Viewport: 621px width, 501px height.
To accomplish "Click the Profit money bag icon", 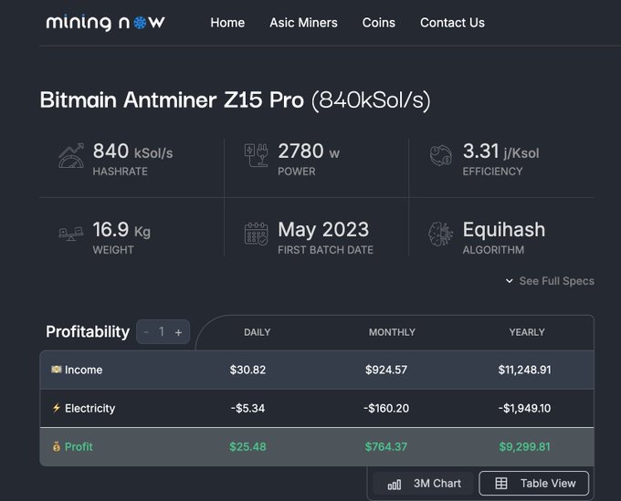I will pyautogui.click(x=57, y=446).
